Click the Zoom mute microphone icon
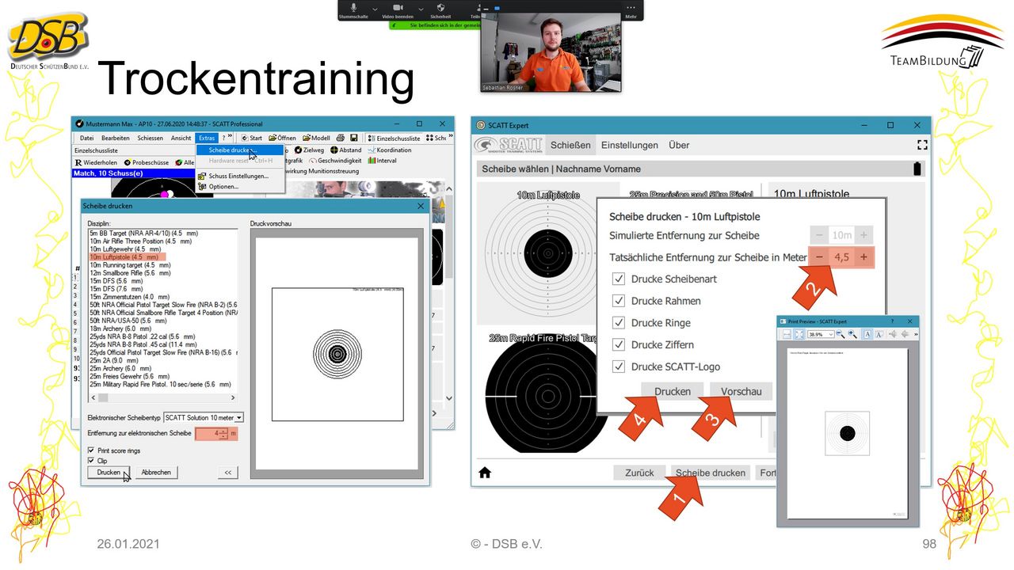Screen dimensions: 1014x570 point(353,8)
